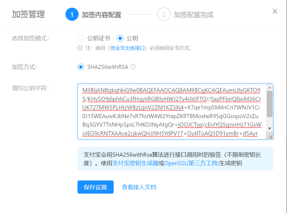Image resolution: width=287 pixels, height=213 pixels.
Task: Select the 公钥证书 radio option
Action: click(x=81, y=38)
